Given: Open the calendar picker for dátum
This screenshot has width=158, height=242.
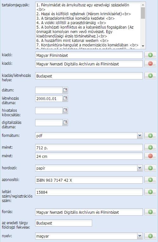Looking at the screenshot, I should (x=65, y=90).
